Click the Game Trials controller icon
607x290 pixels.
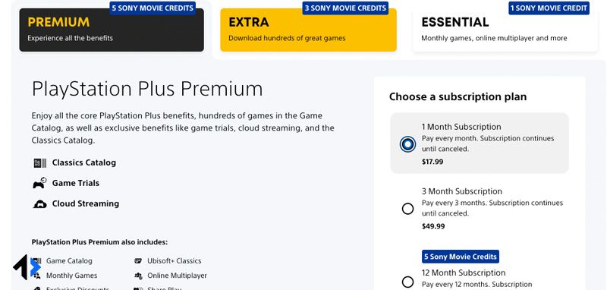point(39,183)
